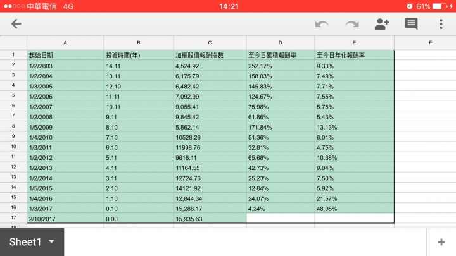This screenshot has width=456, height=256.
Task: Tap the back arrow to leave the spreadsheet
Action: click(16, 24)
